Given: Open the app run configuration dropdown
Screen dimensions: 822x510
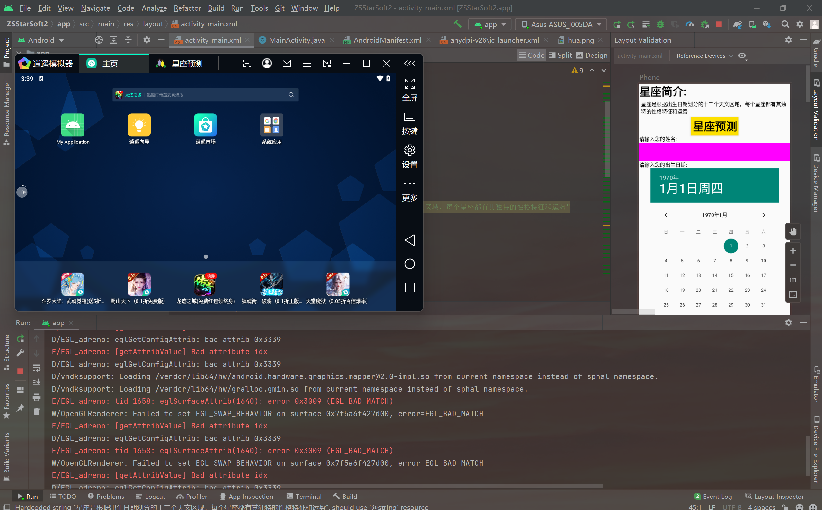Looking at the screenshot, I should pos(490,24).
